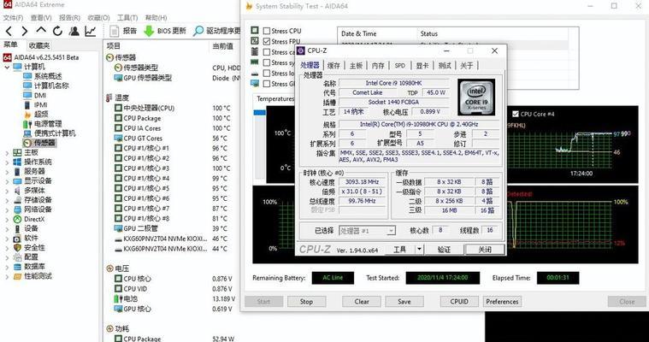The image size is (649, 342).
Task: Click 验证 validate button in CPU-Z
Action: click(444, 250)
